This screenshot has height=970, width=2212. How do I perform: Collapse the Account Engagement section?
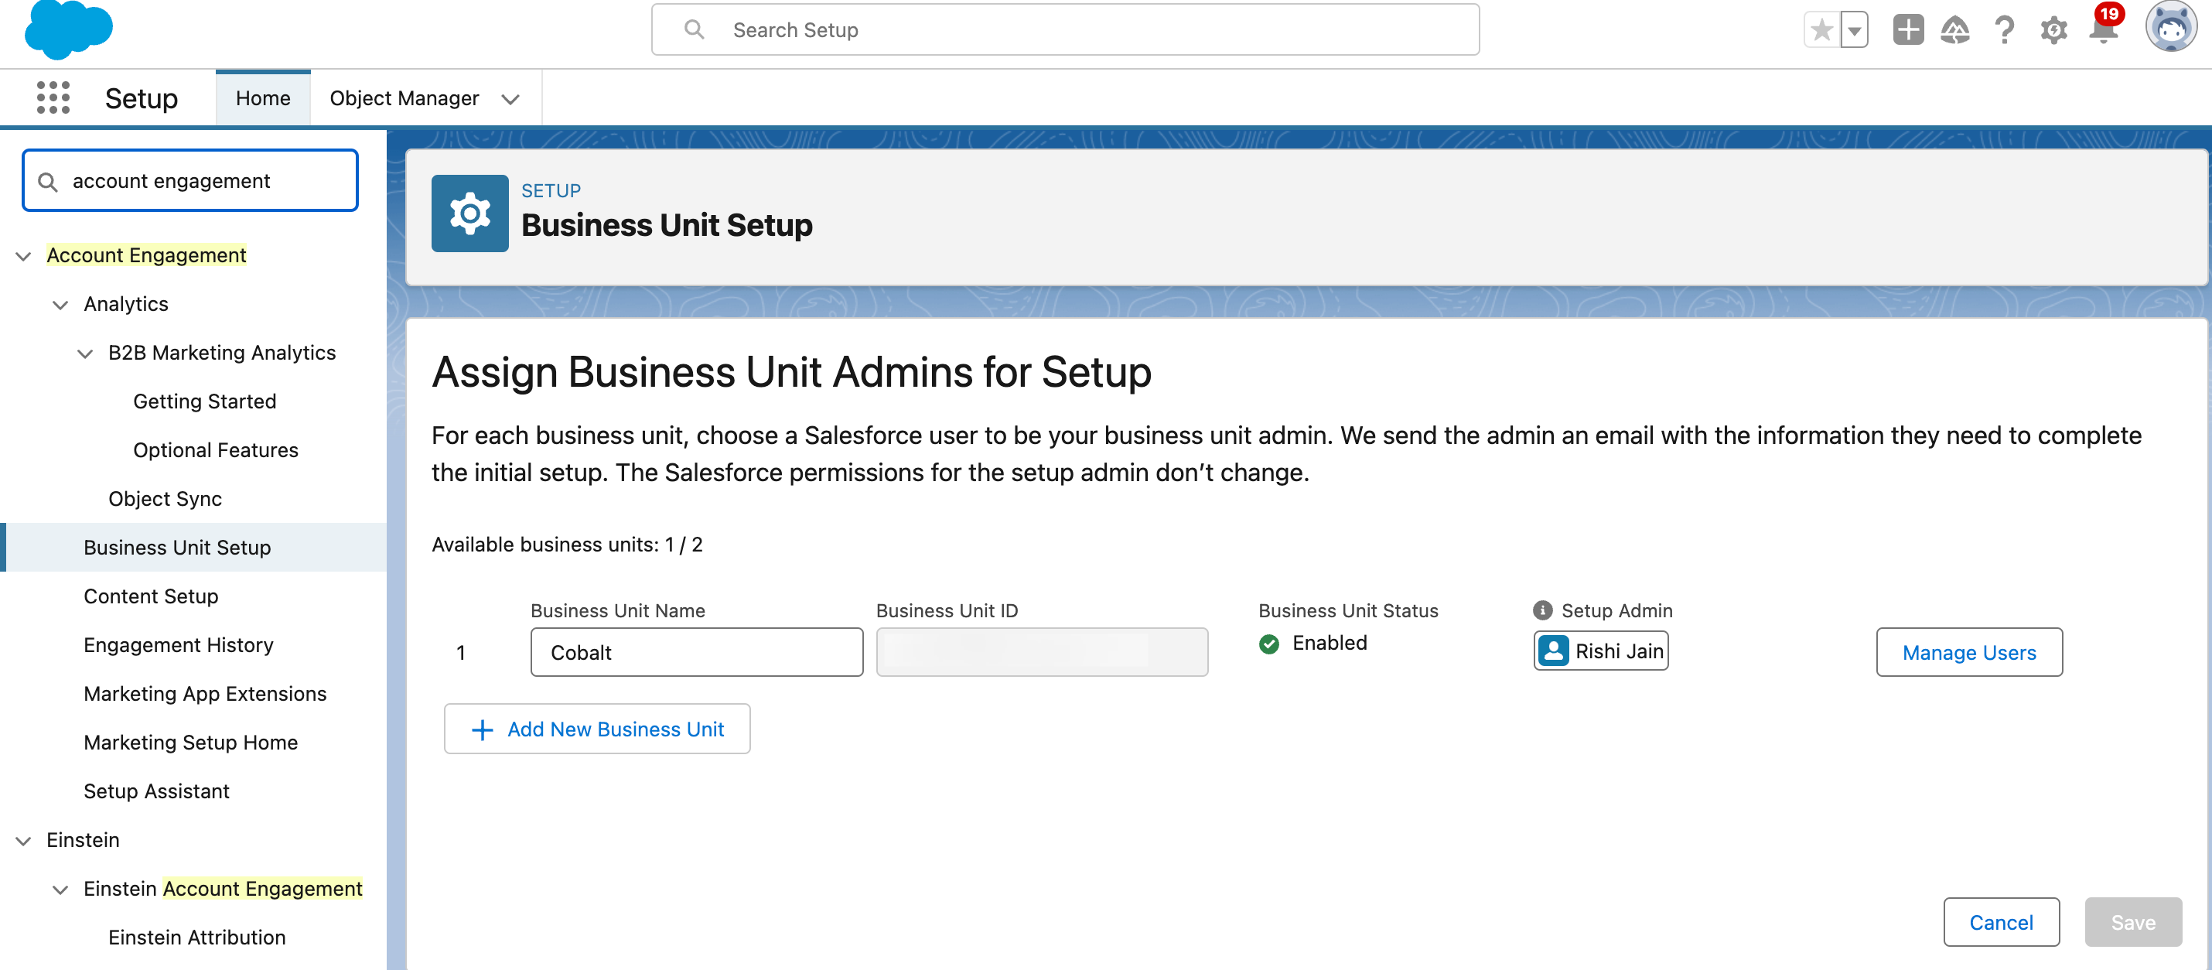(x=22, y=255)
